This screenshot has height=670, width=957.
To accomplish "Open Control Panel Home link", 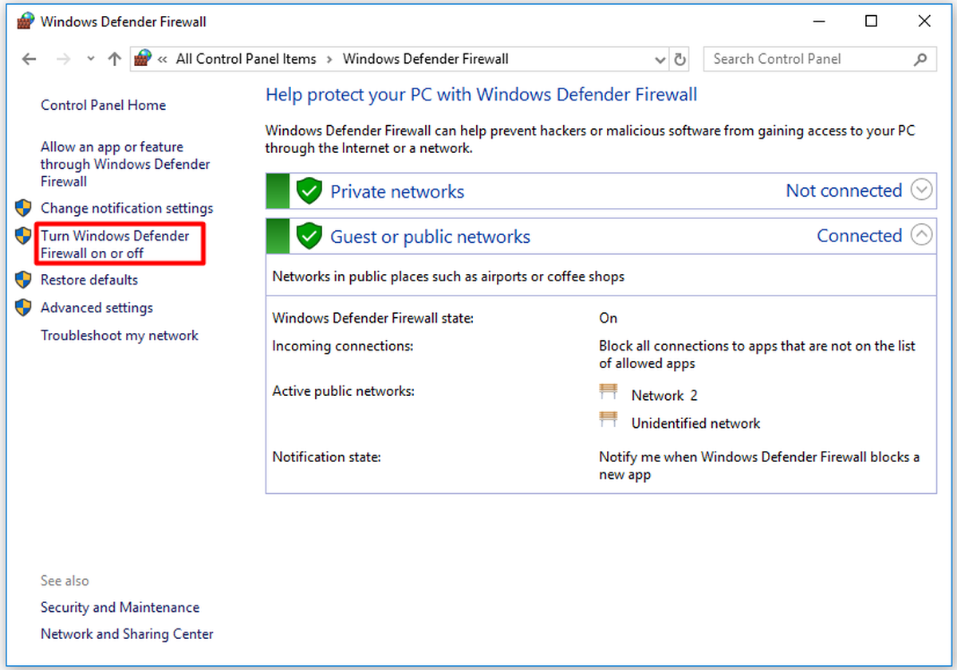I will (x=104, y=105).
